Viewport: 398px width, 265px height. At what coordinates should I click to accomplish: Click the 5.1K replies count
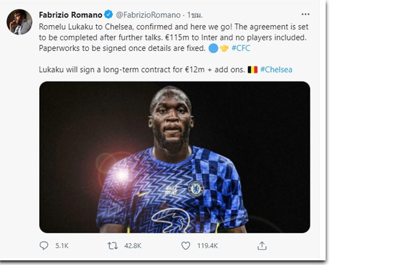pos(62,246)
